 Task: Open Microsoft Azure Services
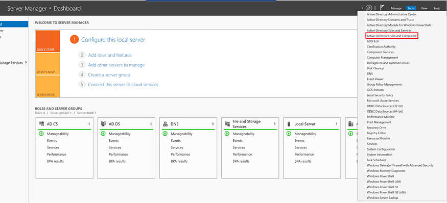(x=383, y=101)
